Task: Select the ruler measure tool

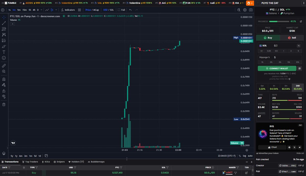Action: tap(4, 66)
